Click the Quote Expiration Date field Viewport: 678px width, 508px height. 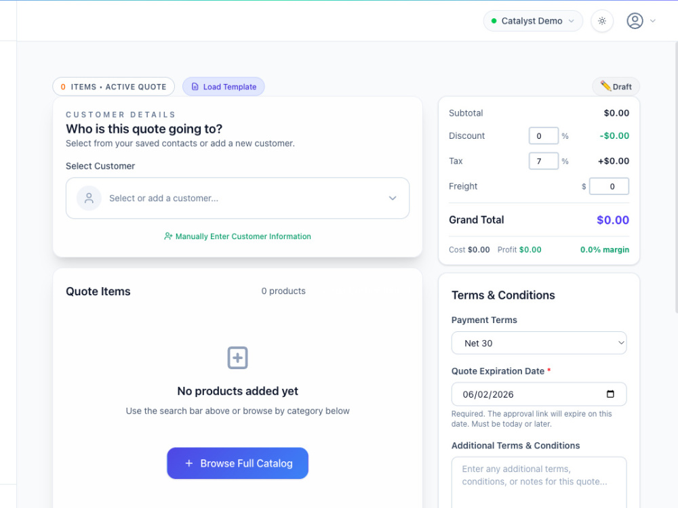point(539,394)
